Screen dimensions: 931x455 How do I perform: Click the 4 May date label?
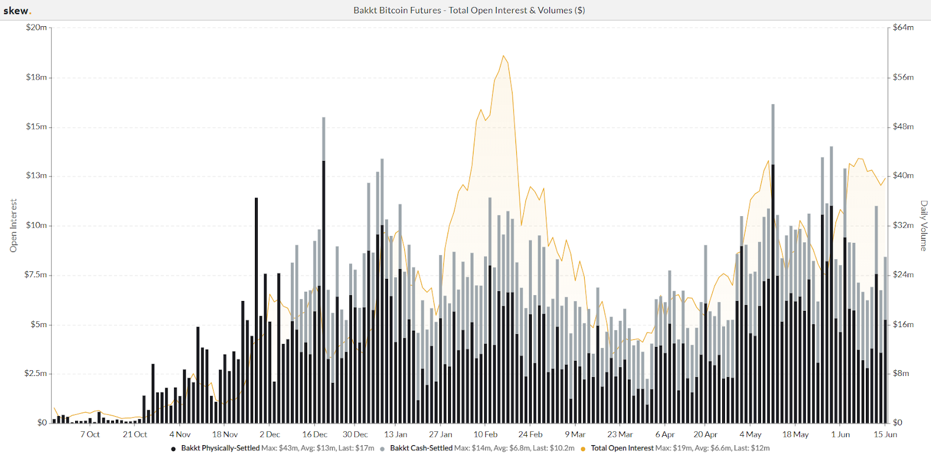point(750,435)
